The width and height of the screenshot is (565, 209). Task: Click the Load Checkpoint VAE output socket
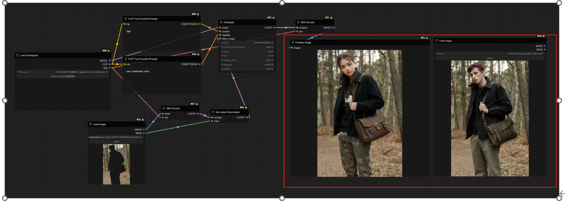click(110, 68)
